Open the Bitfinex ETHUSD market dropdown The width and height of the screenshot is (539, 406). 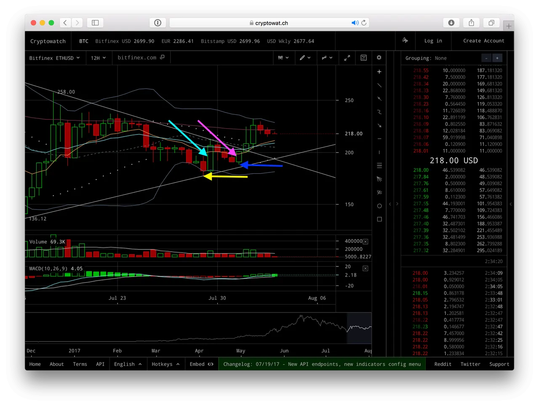pyautogui.click(x=54, y=58)
